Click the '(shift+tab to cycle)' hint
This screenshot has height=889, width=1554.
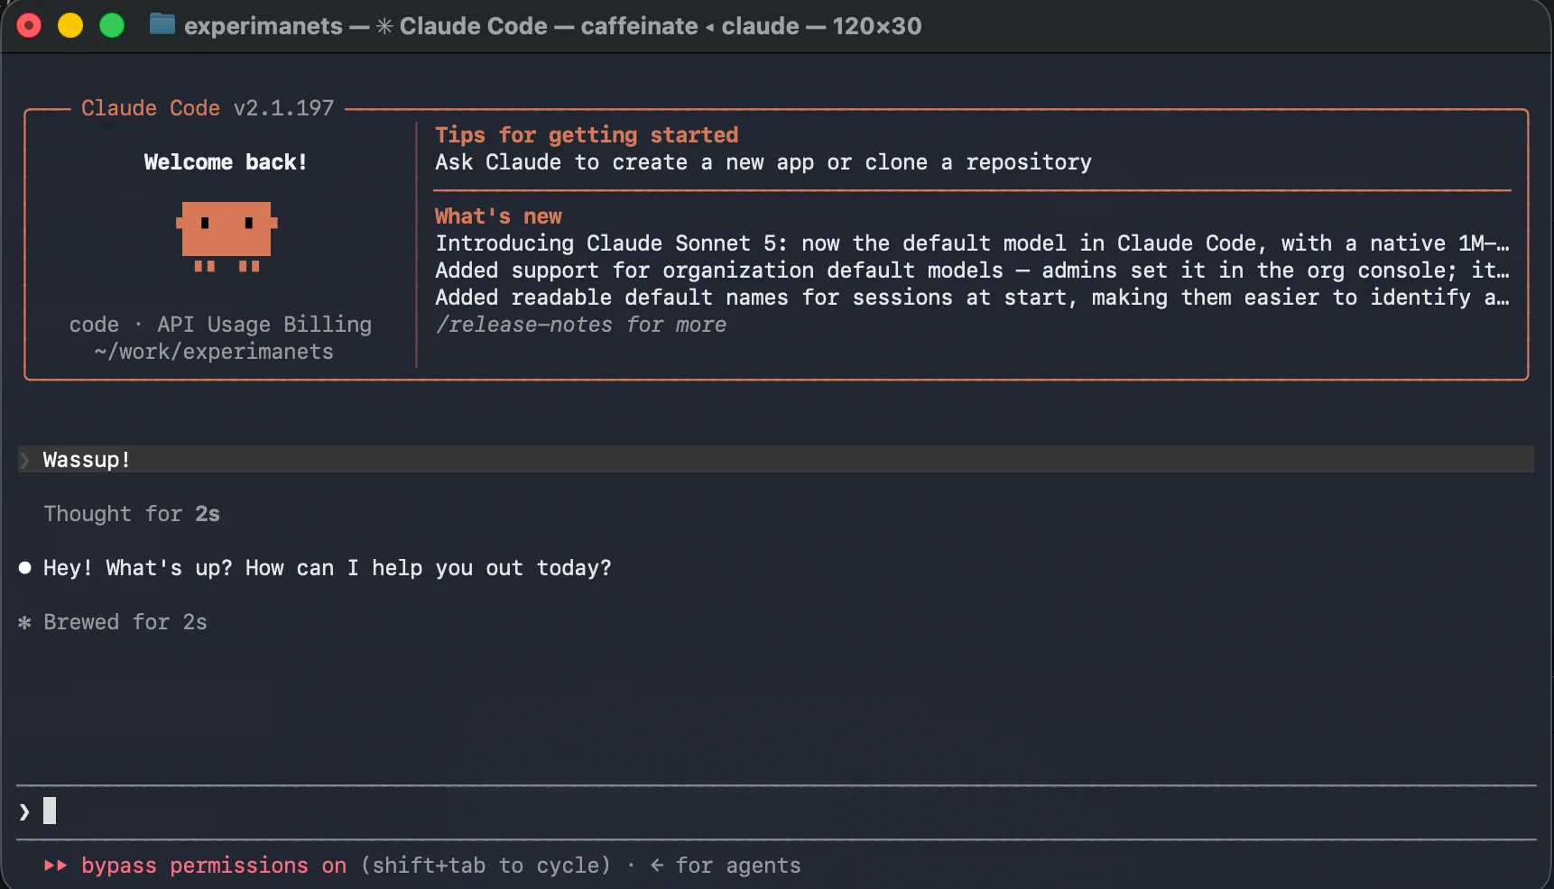486,866
